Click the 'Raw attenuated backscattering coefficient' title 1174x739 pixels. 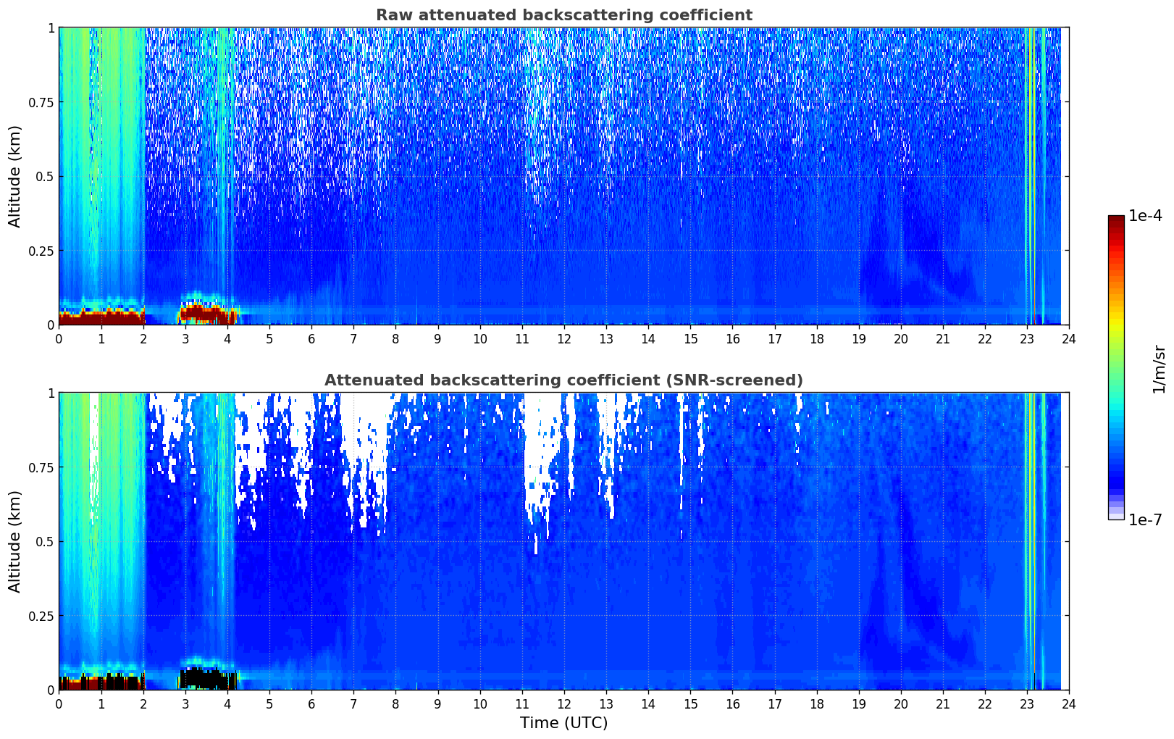(x=563, y=15)
